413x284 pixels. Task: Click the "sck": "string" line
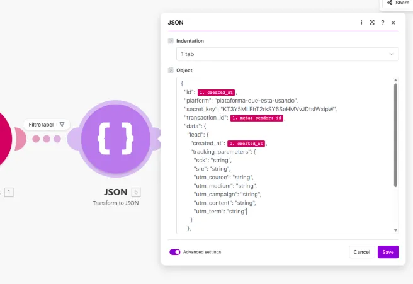coord(212,161)
